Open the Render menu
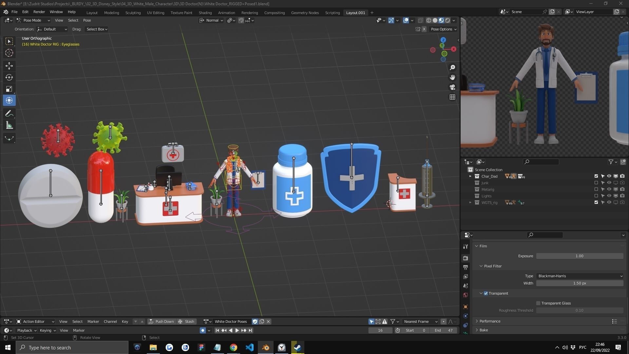The width and height of the screenshot is (629, 354). (x=39, y=12)
